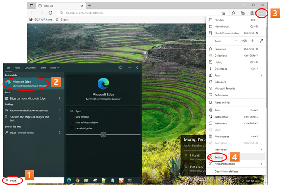Image resolution: width=283 pixels, height=188 pixels.
Task: Select Print in Edge menu
Action: pos(235,110)
